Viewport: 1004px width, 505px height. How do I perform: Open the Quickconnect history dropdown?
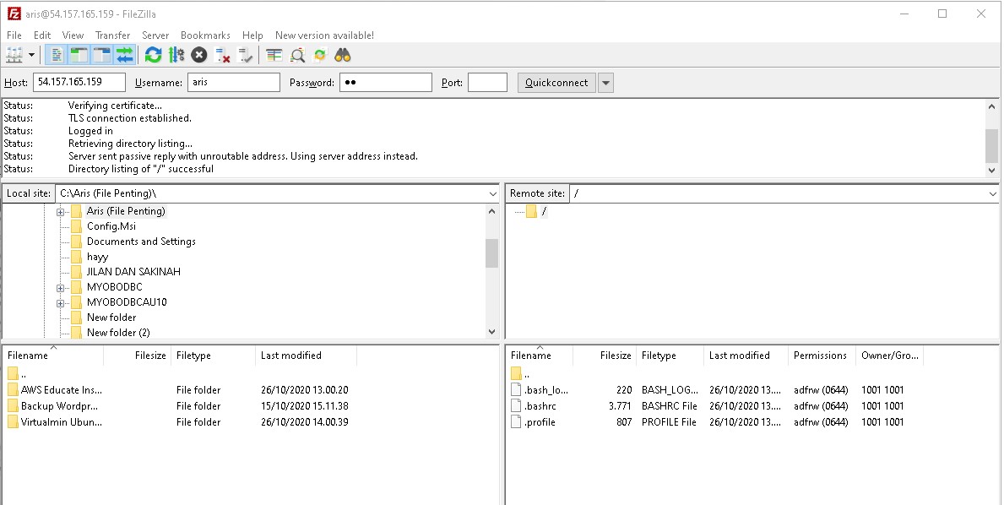point(605,83)
